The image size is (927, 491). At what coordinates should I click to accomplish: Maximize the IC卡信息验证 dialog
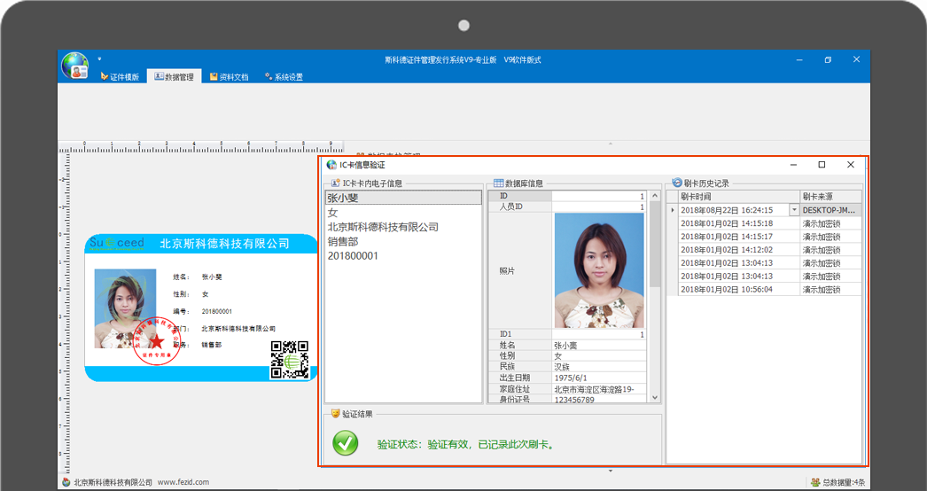822,165
